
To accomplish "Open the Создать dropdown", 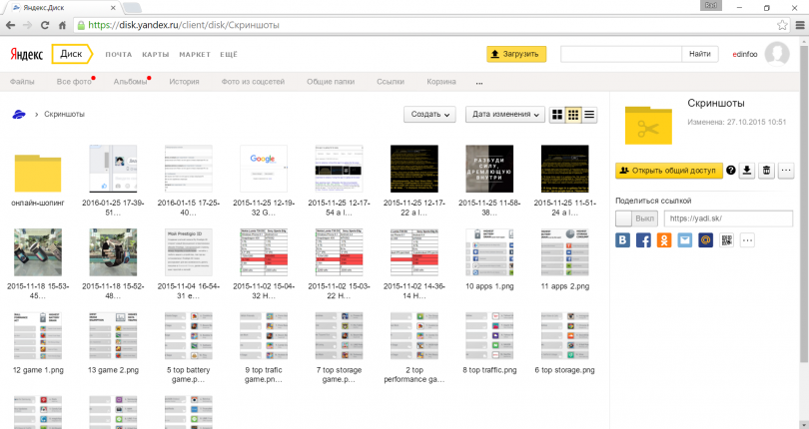I will tap(429, 115).
